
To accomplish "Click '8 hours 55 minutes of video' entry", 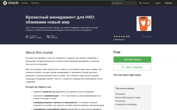I will coord(128,98).
